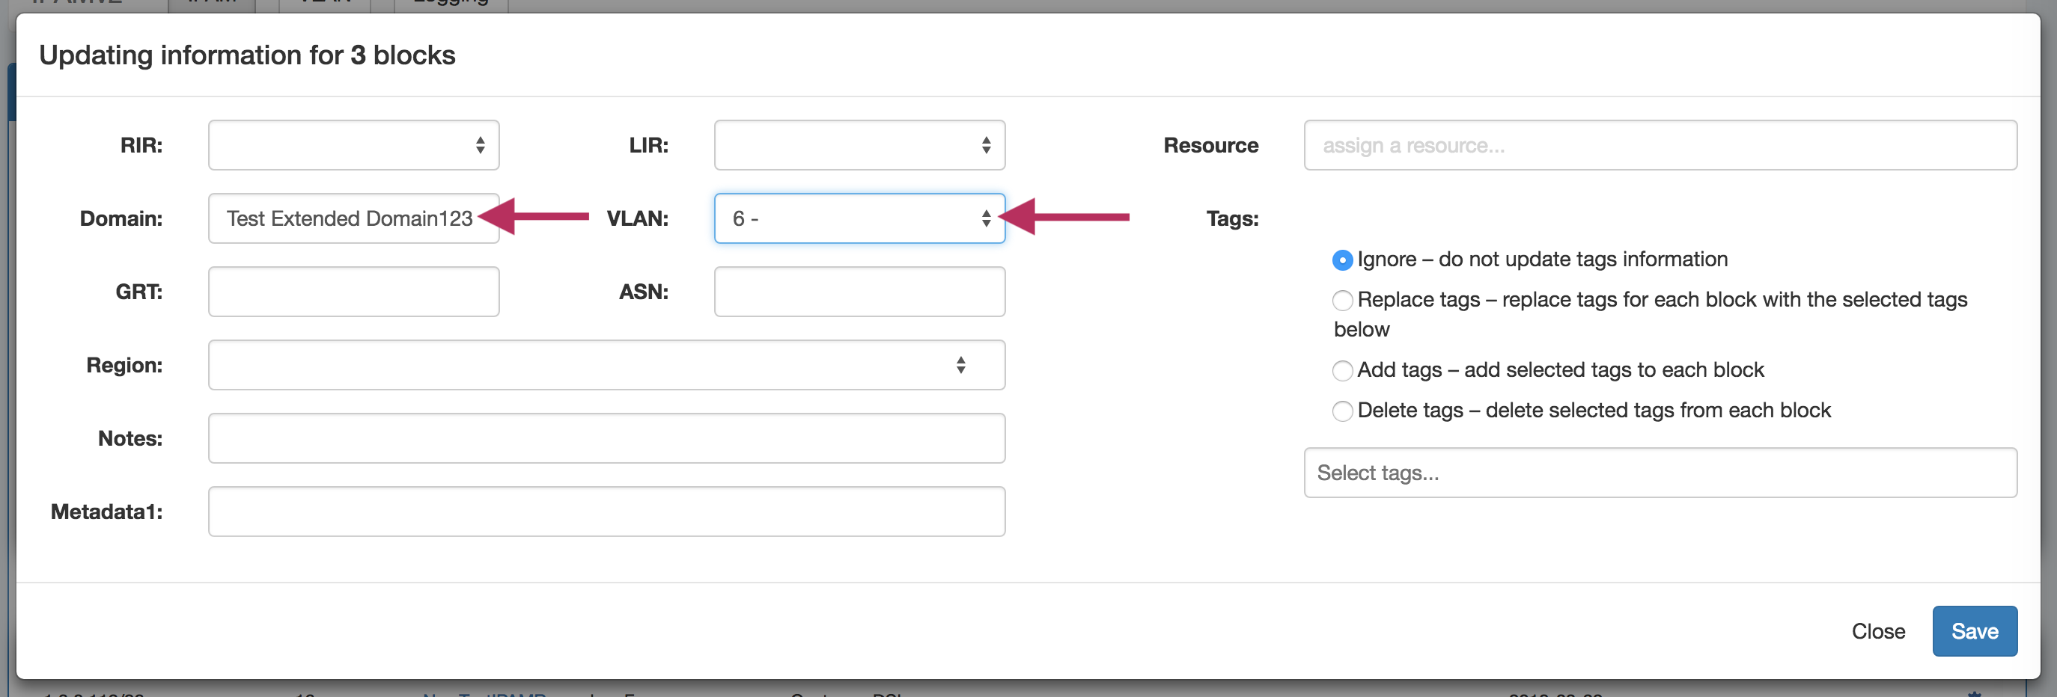Click the 'Select tags...' field
Screen dimensions: 2057x697
coord(1660,473)
